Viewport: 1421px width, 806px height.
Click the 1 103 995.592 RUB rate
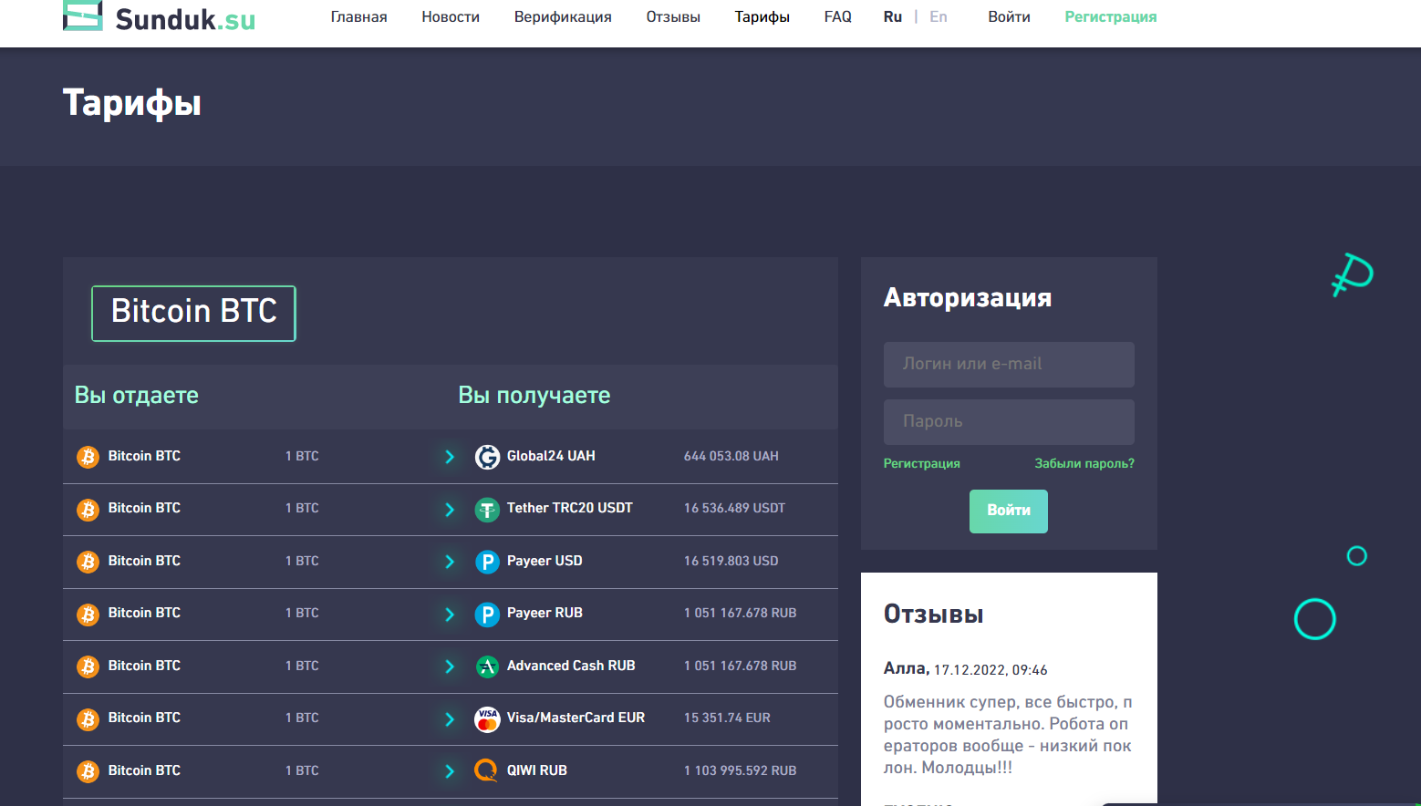point(740,770)
